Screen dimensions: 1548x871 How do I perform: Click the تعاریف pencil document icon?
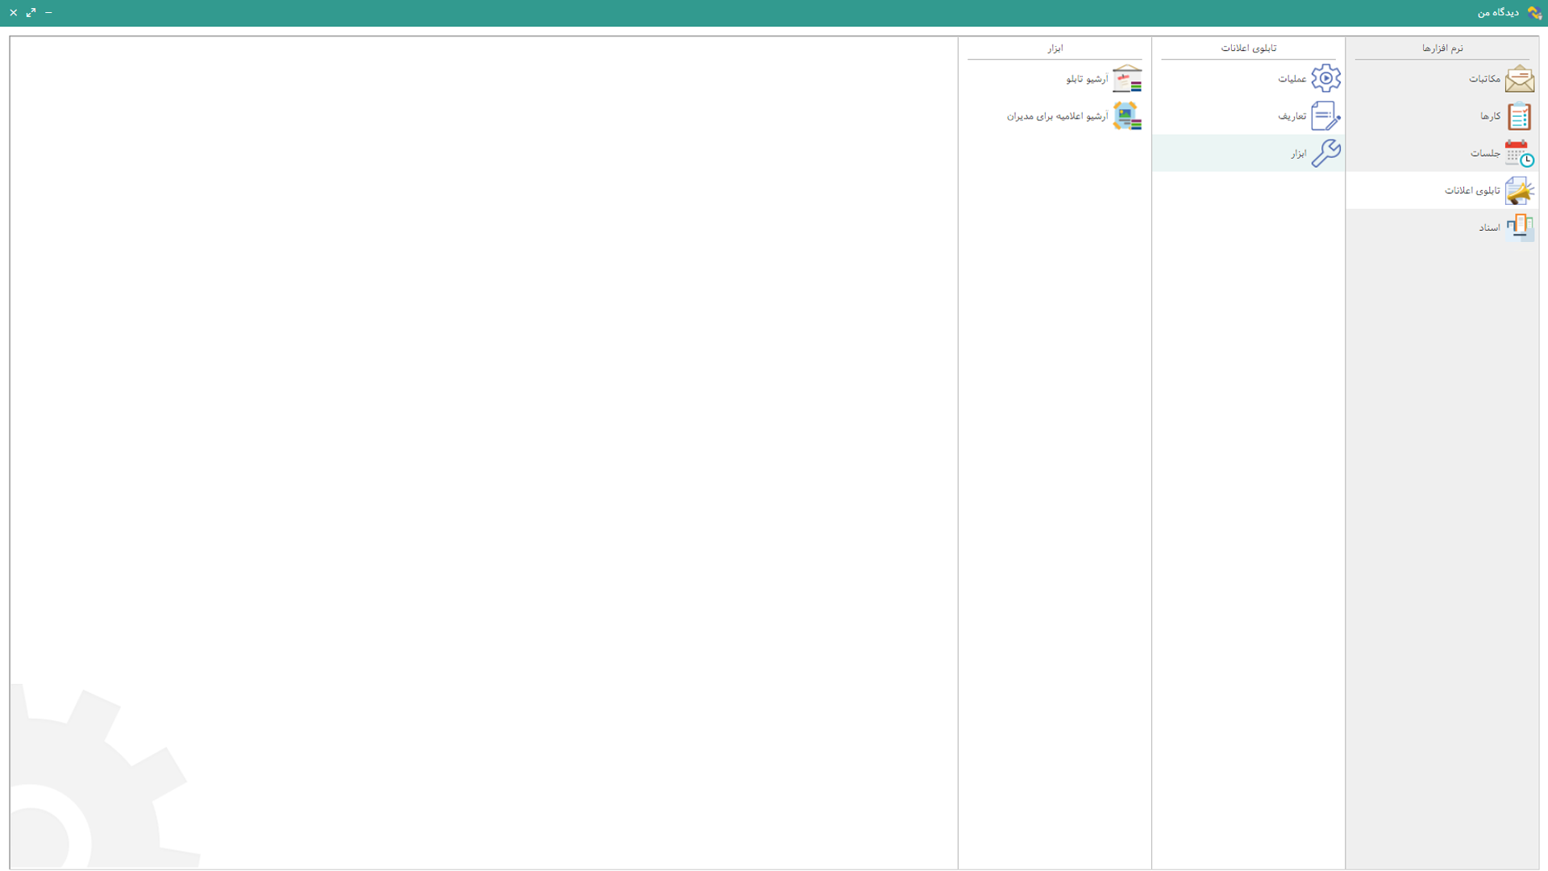[1325, 116]
